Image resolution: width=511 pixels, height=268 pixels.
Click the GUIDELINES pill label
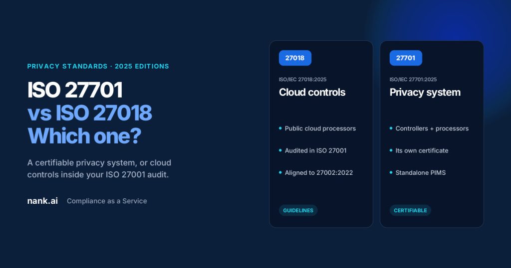[298, 210]
